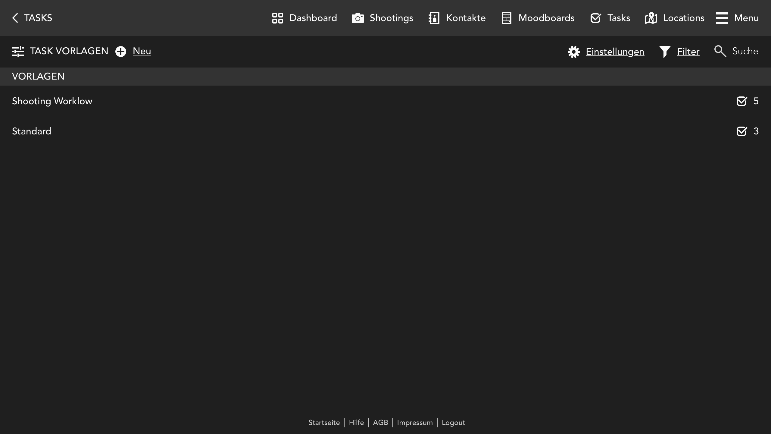Screen dimensions: 771x434
Task: Click the plus icon beside Neu
Action: tap(121, 52)
